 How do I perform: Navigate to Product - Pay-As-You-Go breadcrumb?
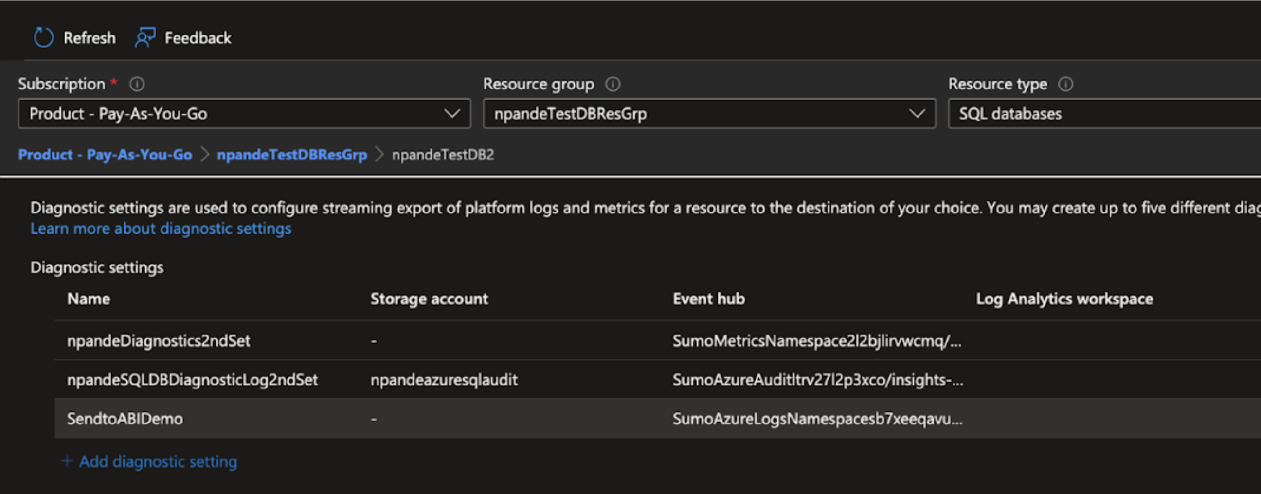[105, 155]
